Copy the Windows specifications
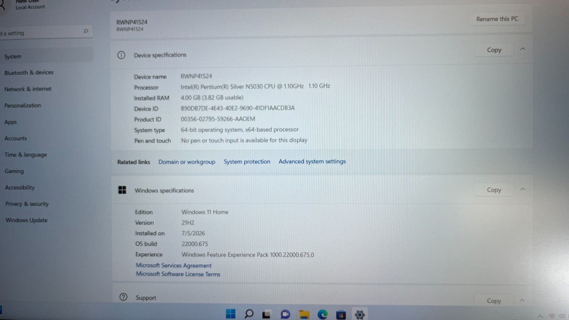The height and width of the screenshot is (320, 569). (494, 190)
